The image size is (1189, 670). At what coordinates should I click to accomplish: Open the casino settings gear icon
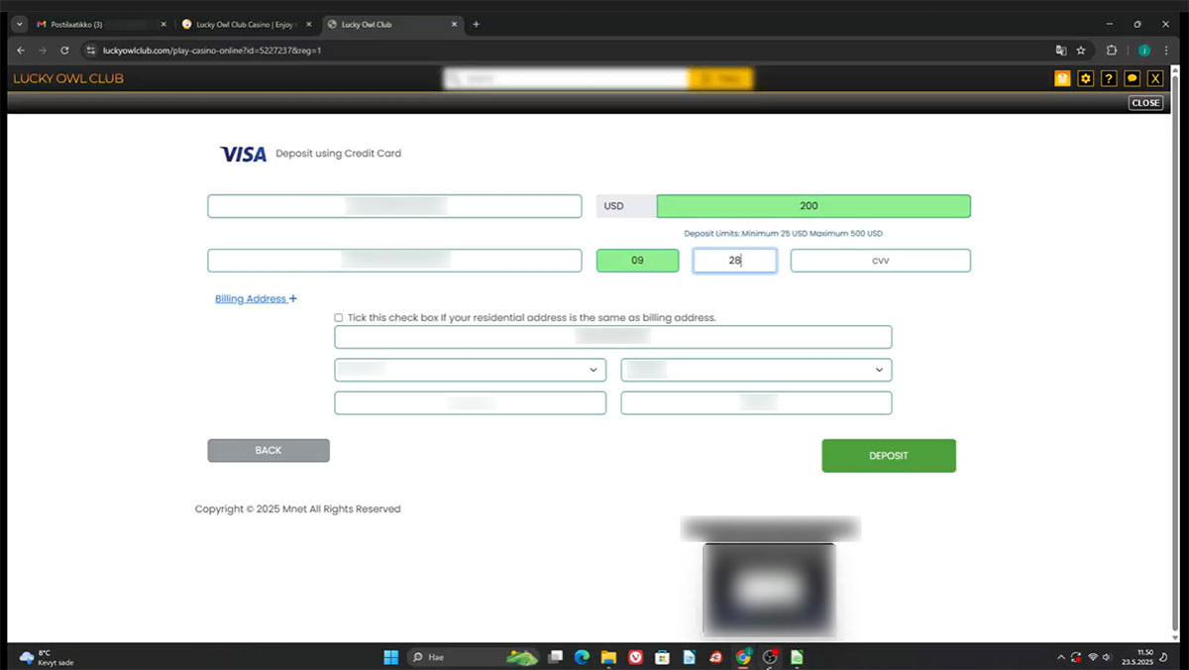pos(1086,78)
